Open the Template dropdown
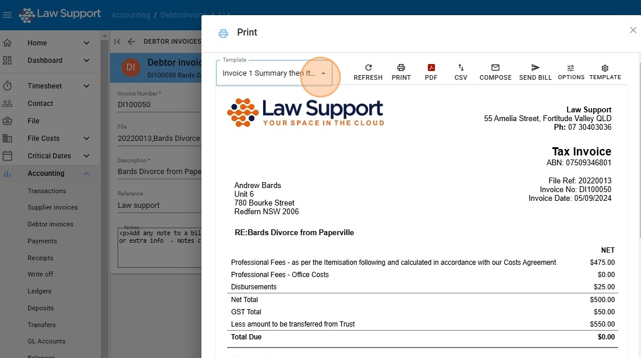The width and height of the screenshot is (641, 358). pyautogui.click(x=274, y=73)
